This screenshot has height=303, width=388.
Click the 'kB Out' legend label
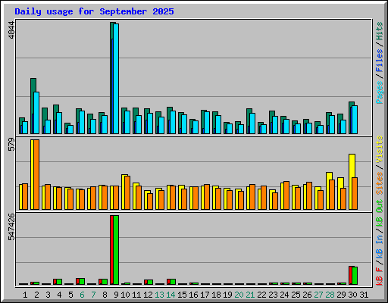tap(380, 213)
